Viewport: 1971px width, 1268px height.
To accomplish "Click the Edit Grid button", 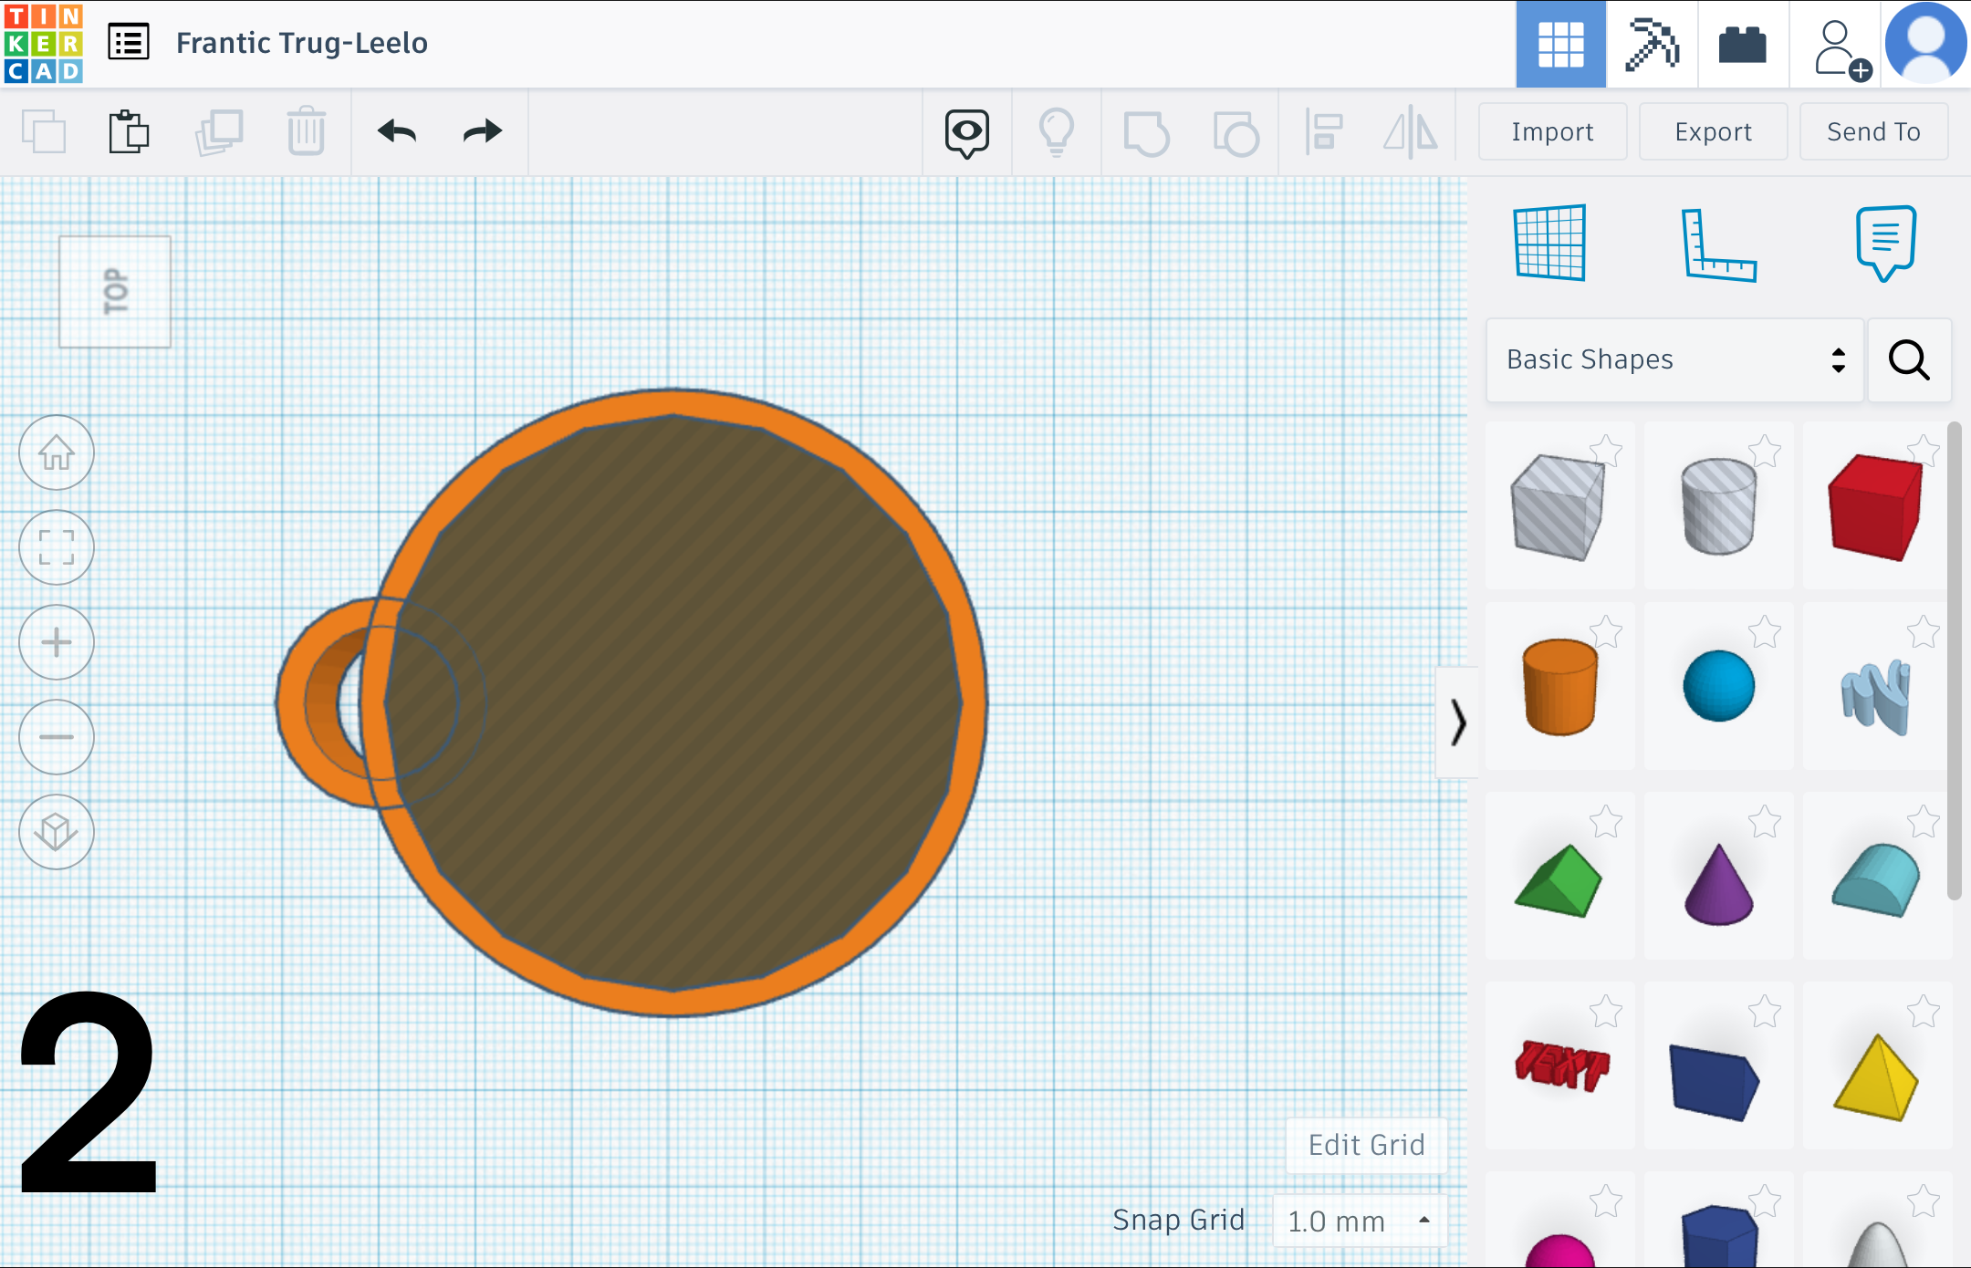I will click(1366, 1145).
